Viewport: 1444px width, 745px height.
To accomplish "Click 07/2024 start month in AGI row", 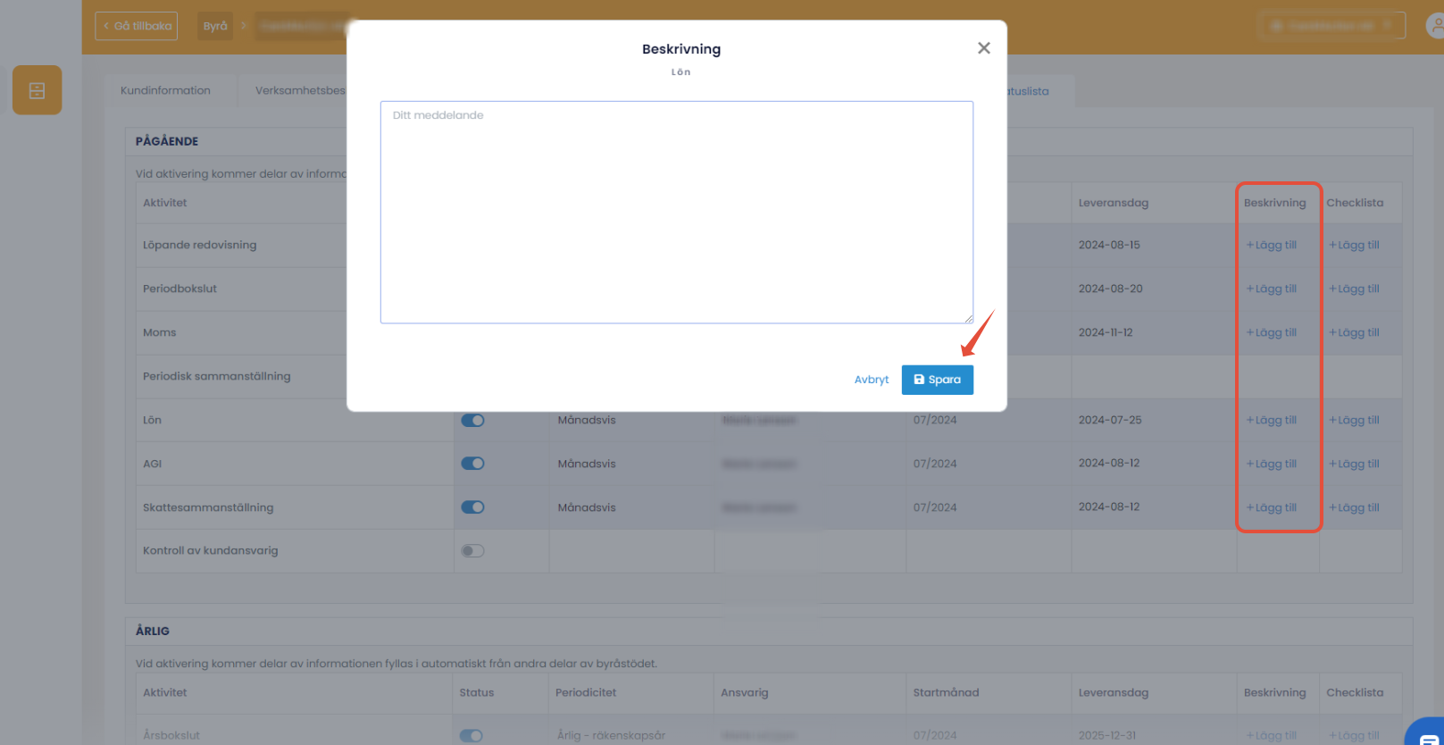I will tap(935, 464).
